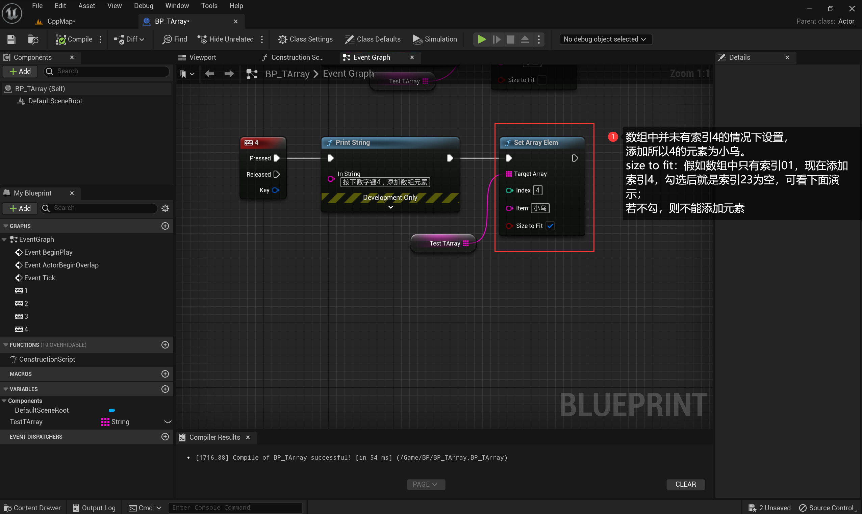Add a new graph with plus icon
The height and width of the screenshot is (514, 862).
[165, 226]
